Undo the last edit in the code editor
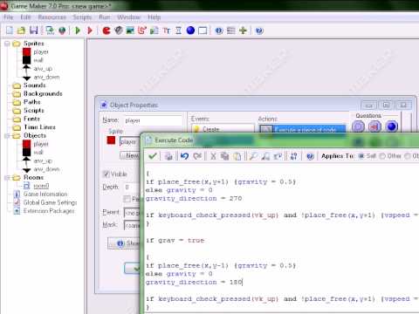The width and height of the screenshot is (419, 314). [184, 156]
